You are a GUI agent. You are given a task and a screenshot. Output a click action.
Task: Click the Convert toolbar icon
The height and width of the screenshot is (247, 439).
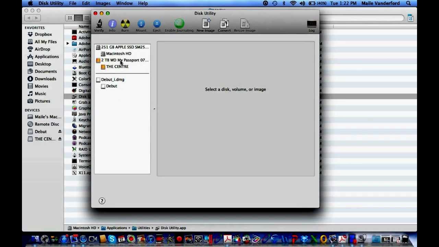[x=224, y=26]
